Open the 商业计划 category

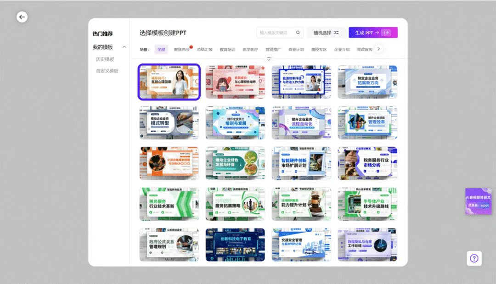(296, 49)
